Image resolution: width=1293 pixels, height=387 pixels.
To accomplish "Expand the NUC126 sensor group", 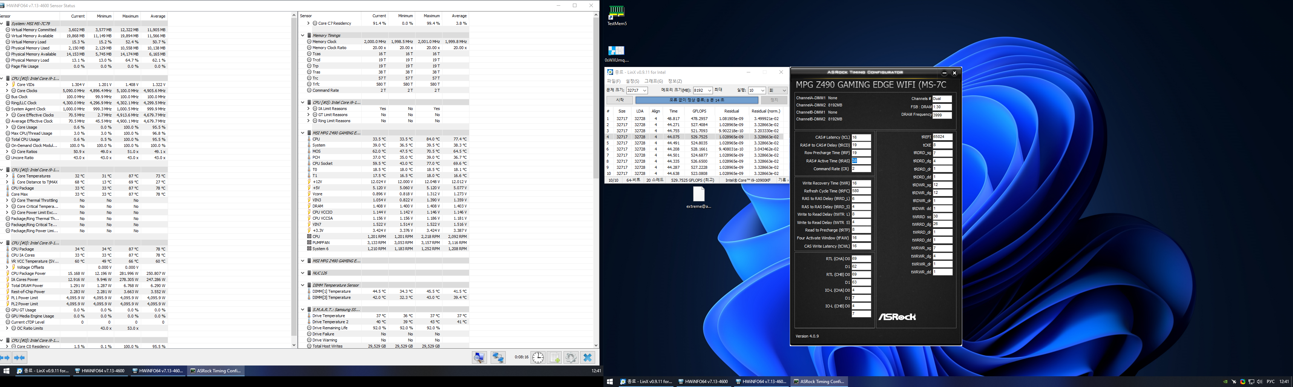I will 303,273.
